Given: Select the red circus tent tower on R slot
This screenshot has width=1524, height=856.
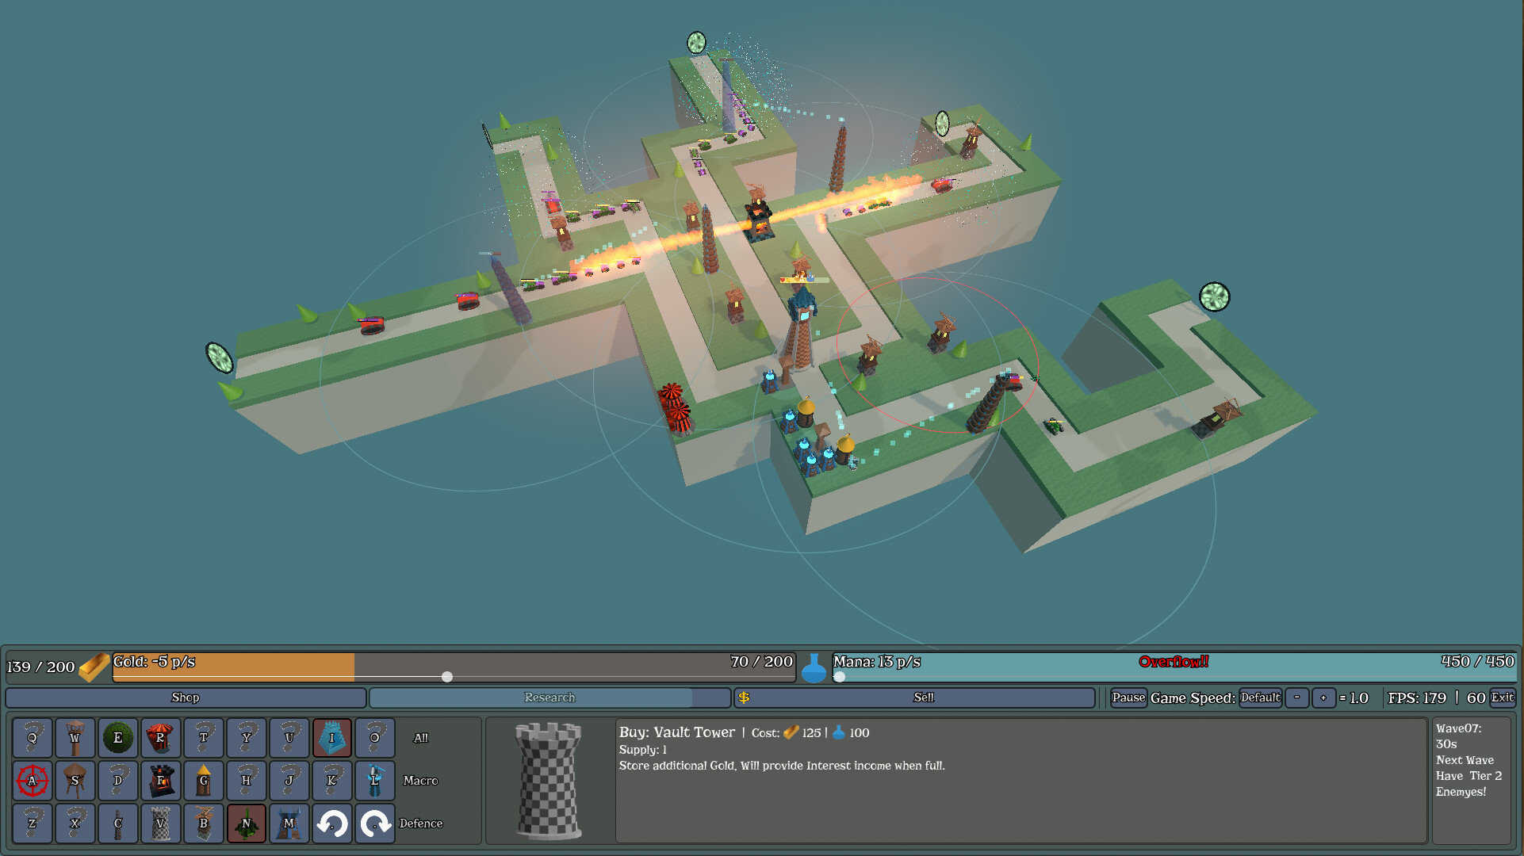Looking at the screenshot, I should [x=160, y=737].
